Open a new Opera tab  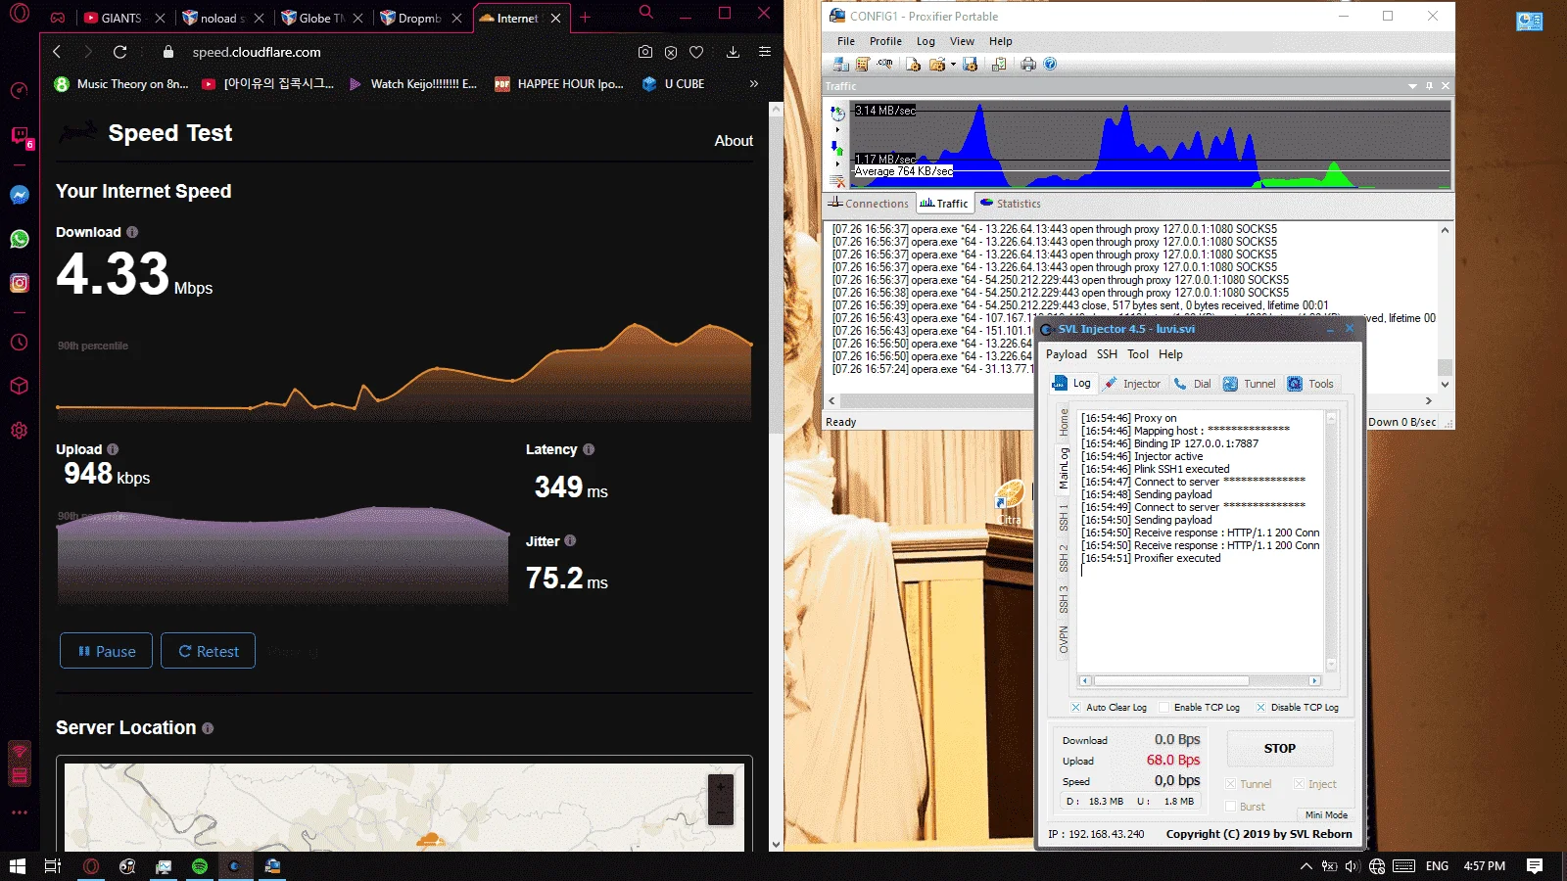[x=585, y=18]
